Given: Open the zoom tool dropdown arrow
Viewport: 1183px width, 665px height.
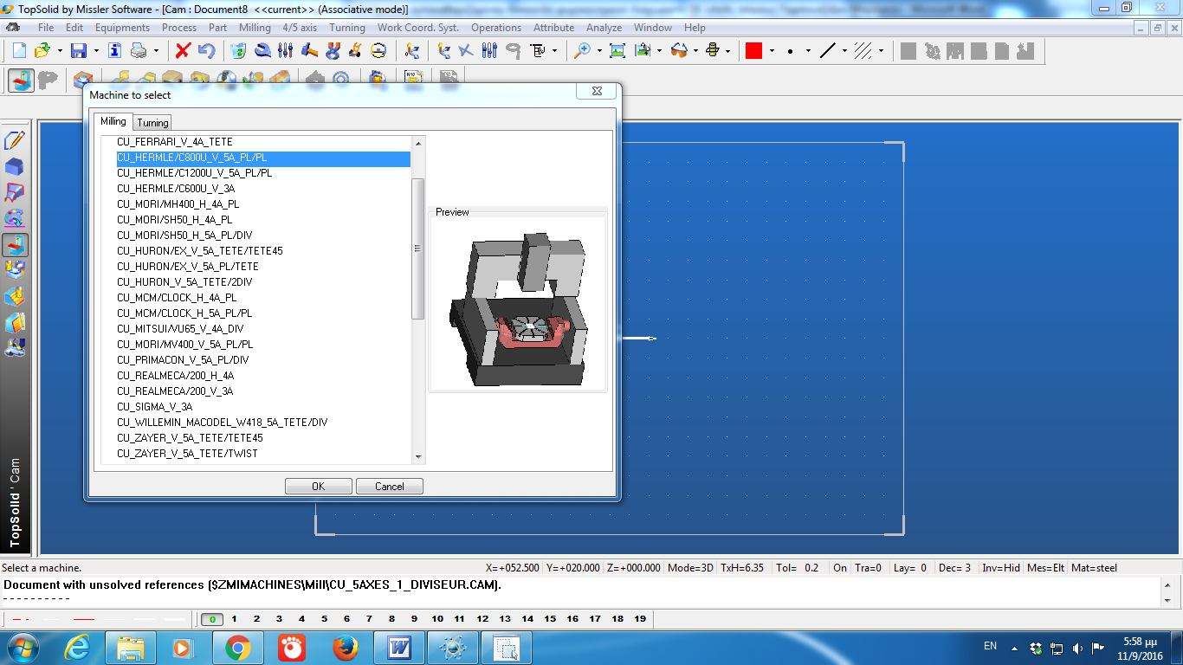Looking at the screenshot, I should tap(599, 51).
